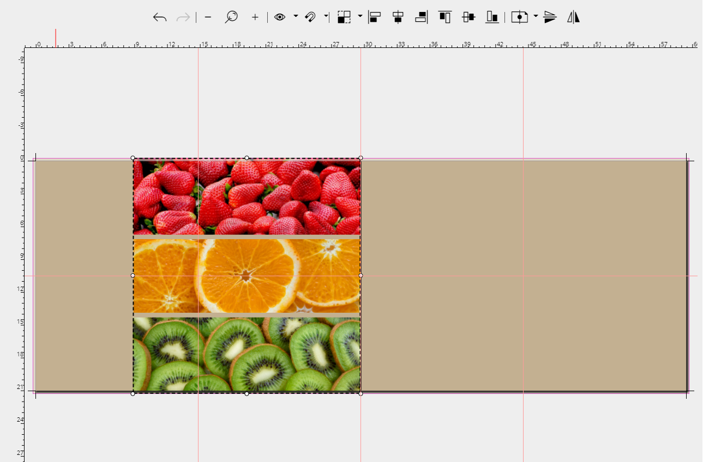Image resolution: width=703 pixels, height=462 pixels.
Task: Align selected objects to horizontal center
Action: point(396,17)
